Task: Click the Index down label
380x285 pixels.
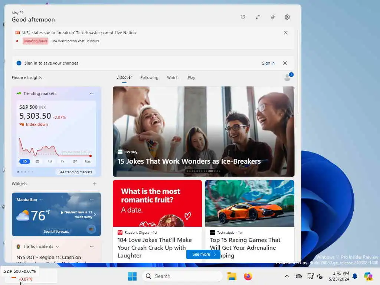Action: (37, 124)
